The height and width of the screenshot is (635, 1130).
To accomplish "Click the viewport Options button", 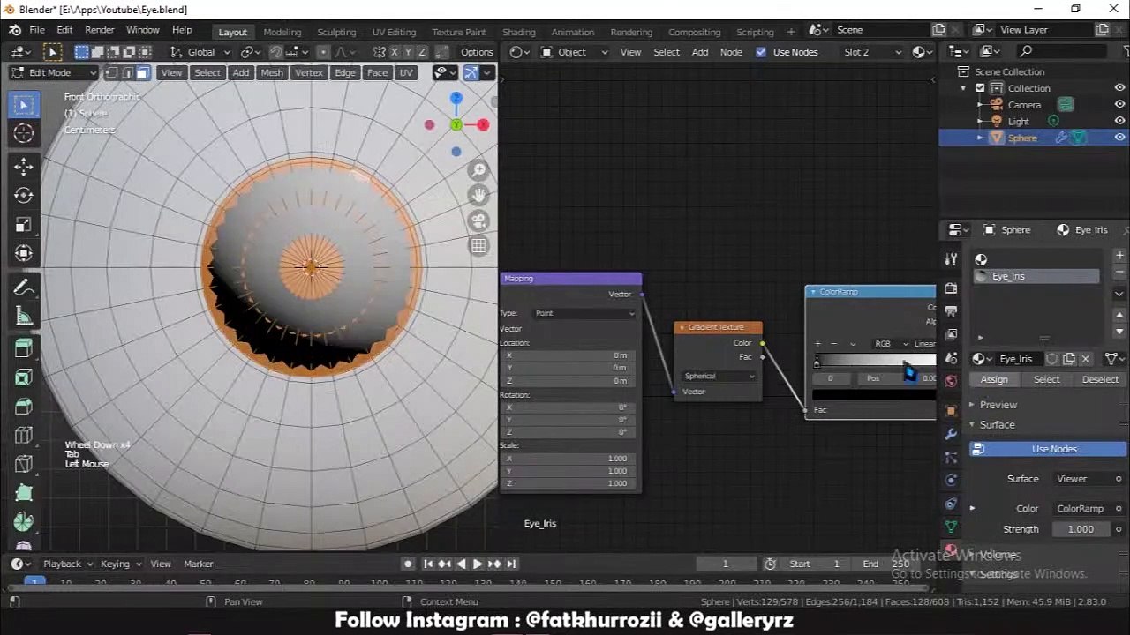I will [x=477, y=52].
